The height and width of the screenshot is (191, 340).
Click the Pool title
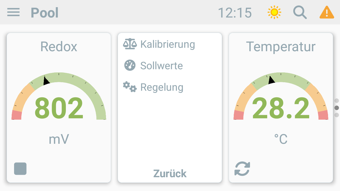[x=45, y=13]
